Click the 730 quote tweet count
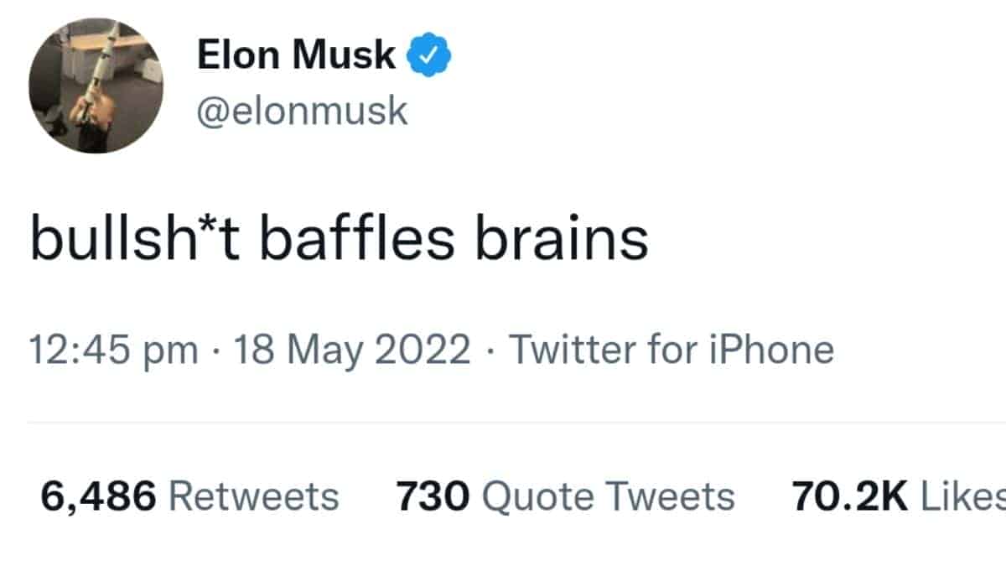 tap(431, 496)
